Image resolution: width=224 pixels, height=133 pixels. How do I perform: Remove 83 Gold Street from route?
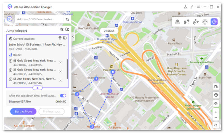(x=60, y=62)
